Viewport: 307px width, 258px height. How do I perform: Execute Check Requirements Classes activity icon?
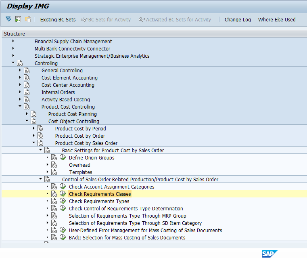(x=63, y=194)
